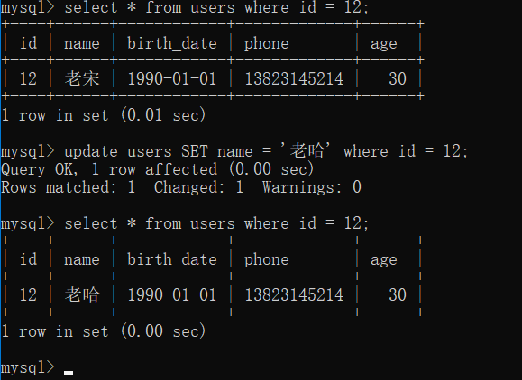Click 'name' header in second table
The height and width of the screenshot is (380, 522).
click(x=82, y=260)
